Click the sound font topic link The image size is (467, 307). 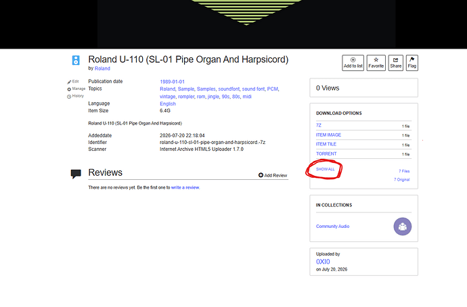pos(253,89)
